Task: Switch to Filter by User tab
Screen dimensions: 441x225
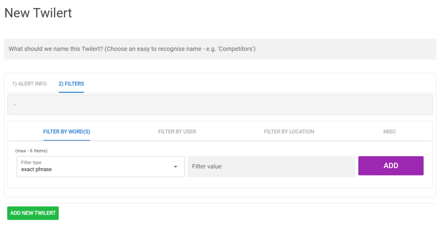Action: [x=177, y=132]
